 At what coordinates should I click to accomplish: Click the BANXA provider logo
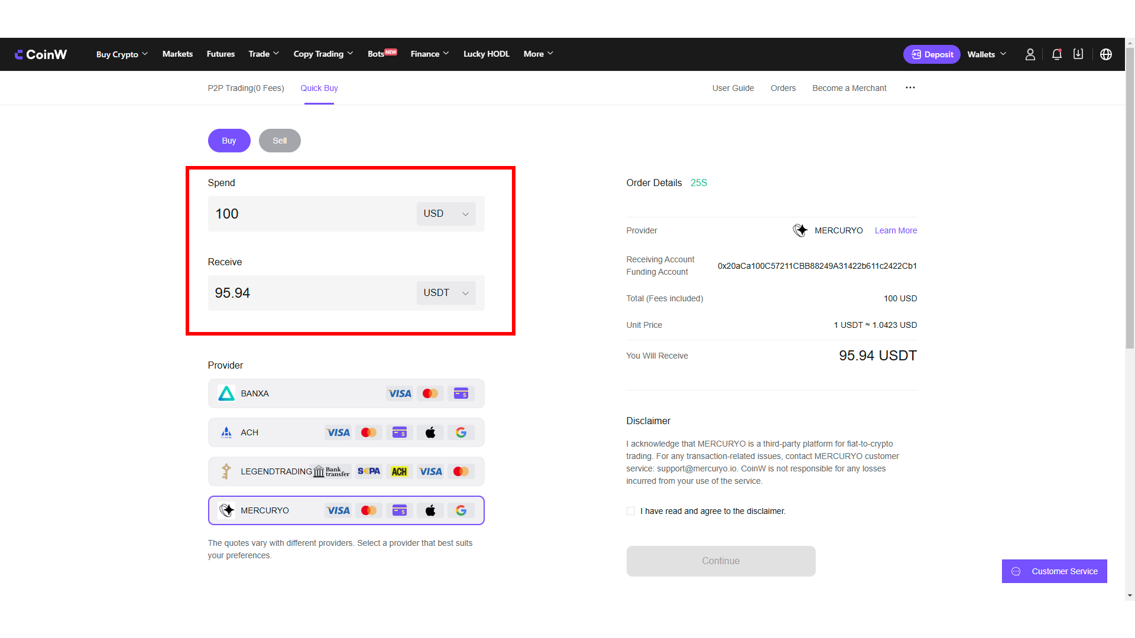pos(226,393)
